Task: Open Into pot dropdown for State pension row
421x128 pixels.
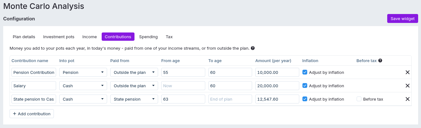Action: (x=83, y=99)
